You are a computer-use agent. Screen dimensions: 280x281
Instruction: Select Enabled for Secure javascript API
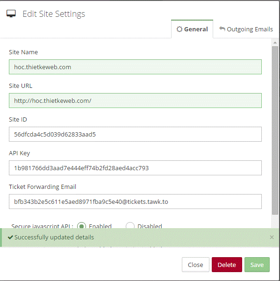[x=81, y=225]
